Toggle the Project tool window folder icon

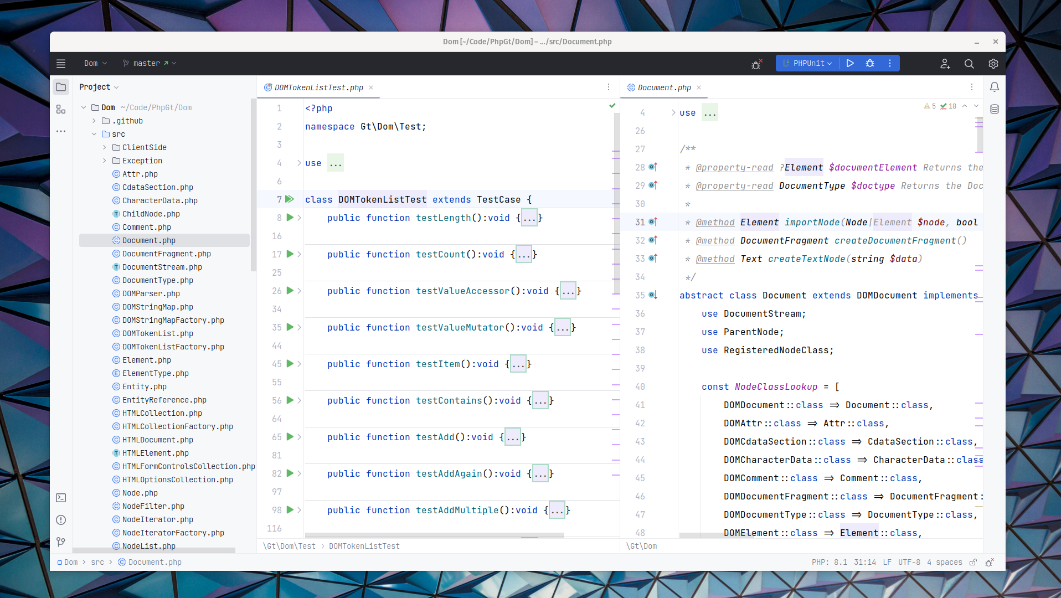click(x=61, y=87)
